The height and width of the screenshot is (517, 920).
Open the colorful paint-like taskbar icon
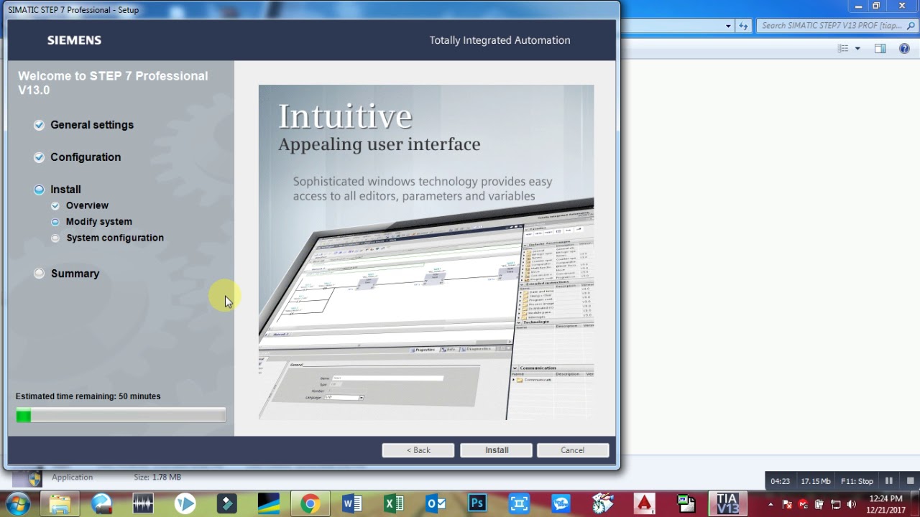click(x=602, y=503)
